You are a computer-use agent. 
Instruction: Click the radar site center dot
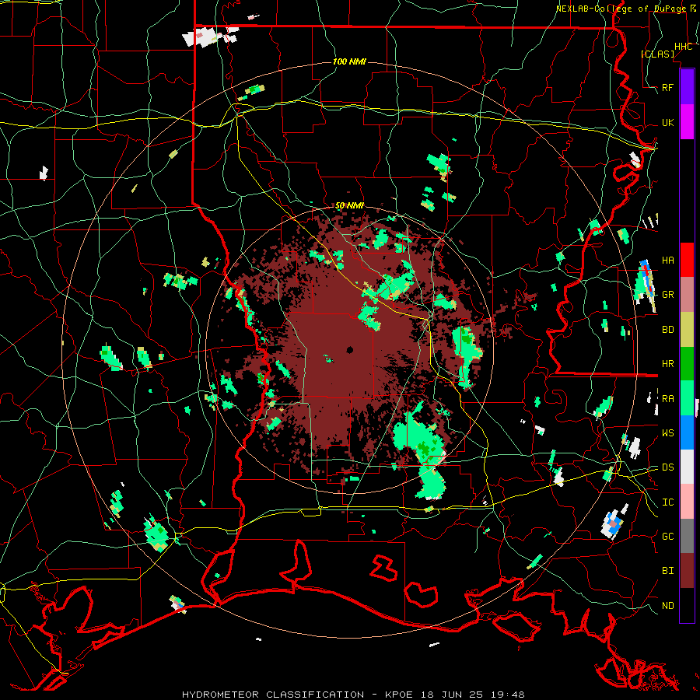tap(349, 349)
